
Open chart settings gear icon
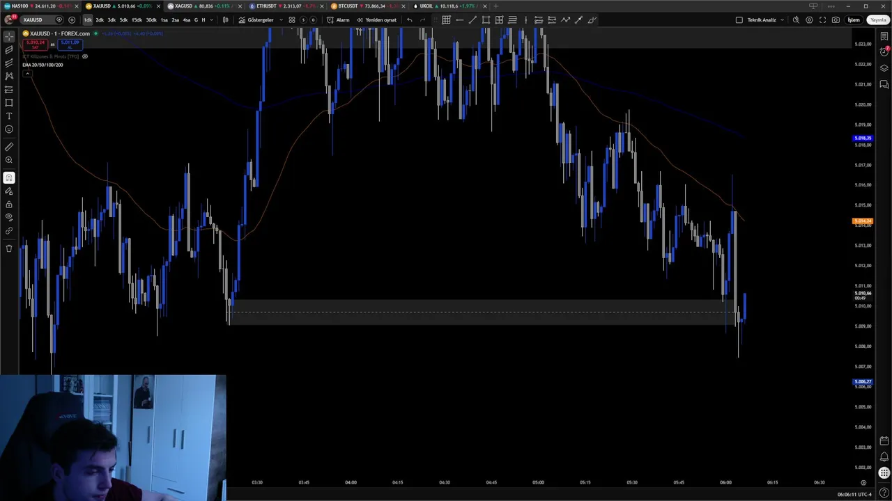coord(809,19)
